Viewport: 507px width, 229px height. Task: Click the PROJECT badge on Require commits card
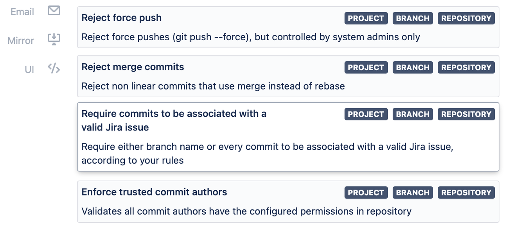click(366, 114)
